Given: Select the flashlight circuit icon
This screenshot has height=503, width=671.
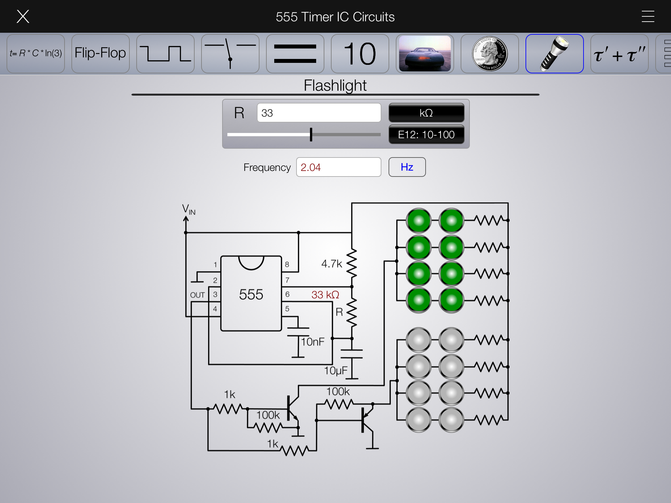Looking at the screenshot, I should click(x=554, y=54).
